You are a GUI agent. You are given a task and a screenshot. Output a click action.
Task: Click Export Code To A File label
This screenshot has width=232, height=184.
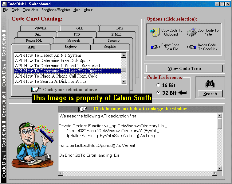coord(170,47)
